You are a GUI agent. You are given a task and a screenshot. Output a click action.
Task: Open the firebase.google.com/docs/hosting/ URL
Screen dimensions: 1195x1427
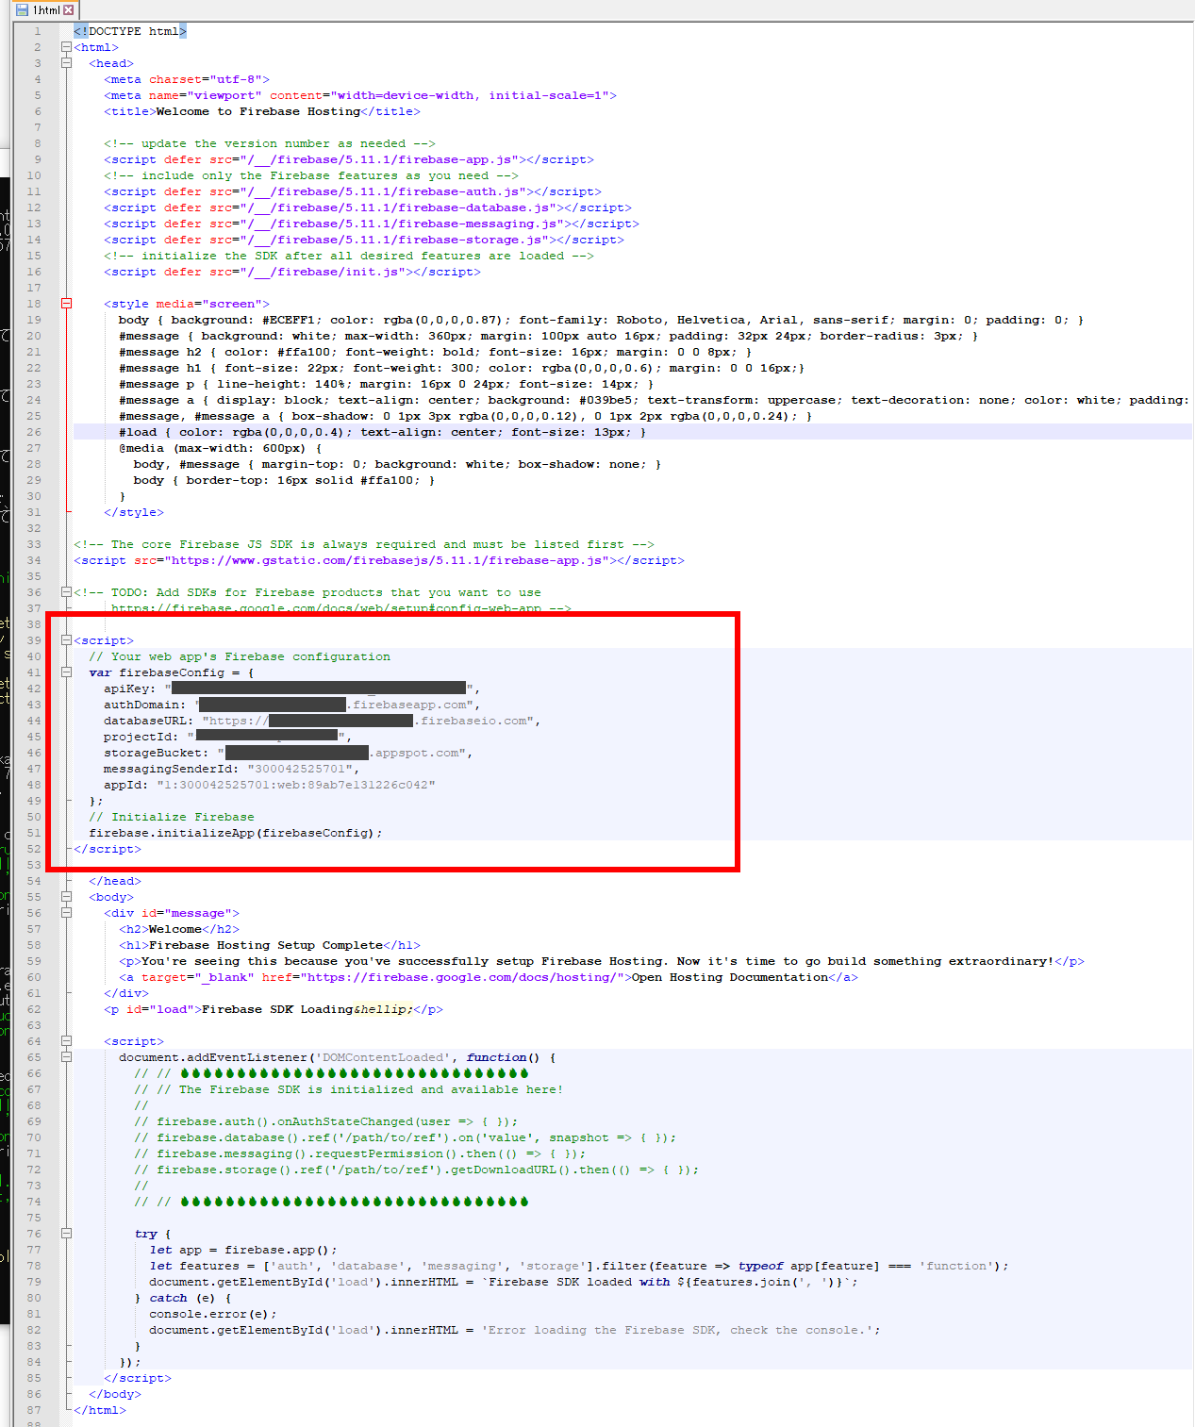[462, 977]
